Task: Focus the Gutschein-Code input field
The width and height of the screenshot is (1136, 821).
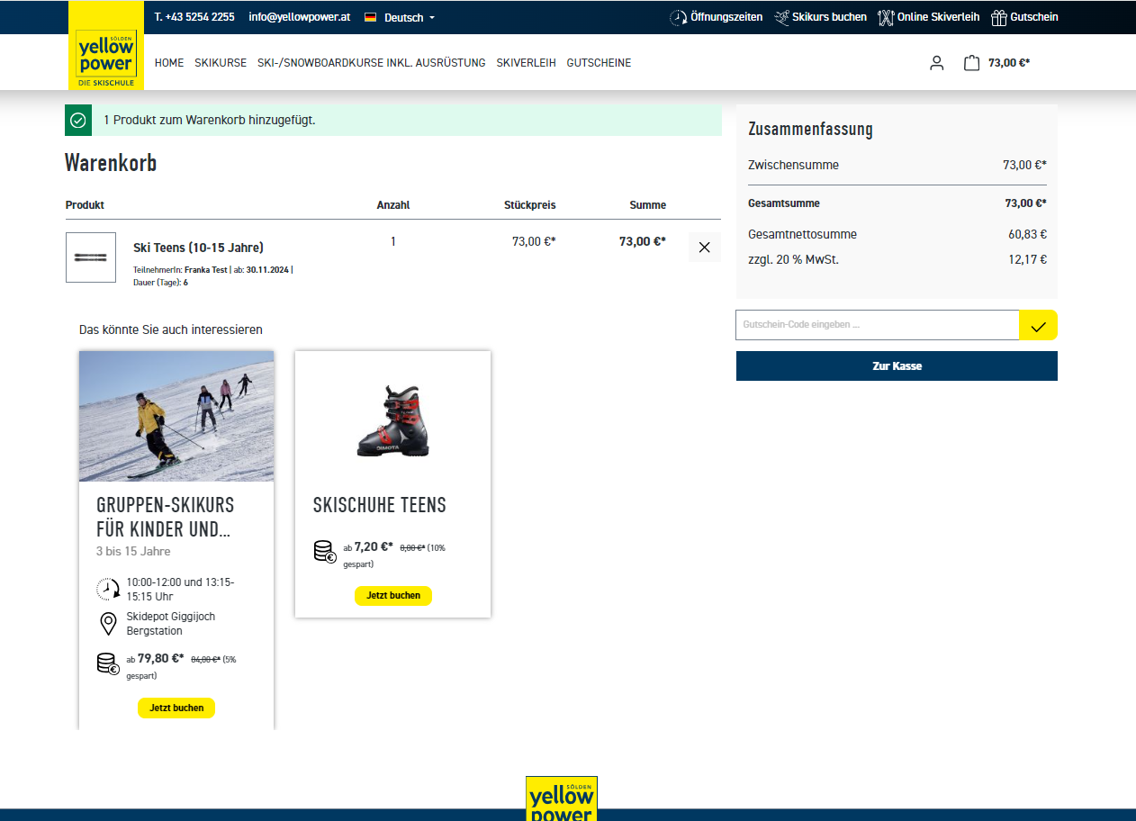Action: pos(877,325)
